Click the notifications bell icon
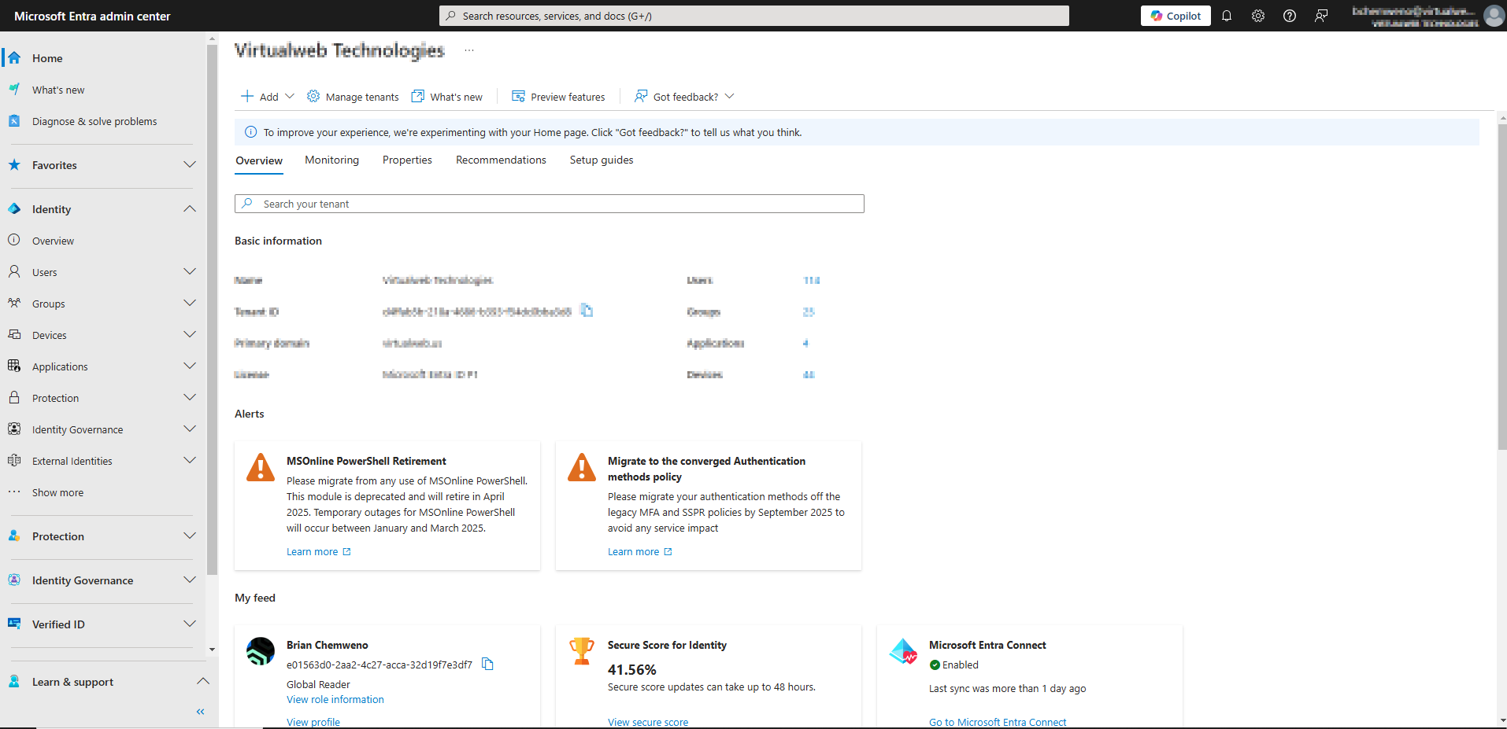 [1227, 16]
